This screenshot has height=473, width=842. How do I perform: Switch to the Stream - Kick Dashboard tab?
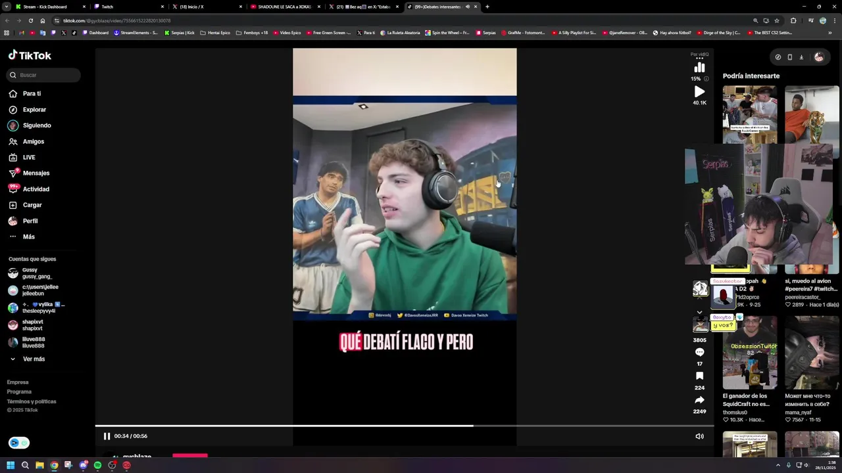point(51,7)
